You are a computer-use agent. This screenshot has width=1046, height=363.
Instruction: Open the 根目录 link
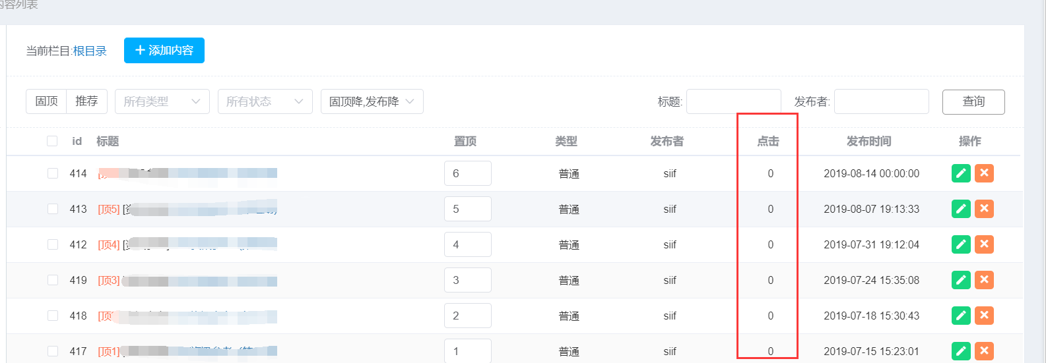[x=90, y=51]
